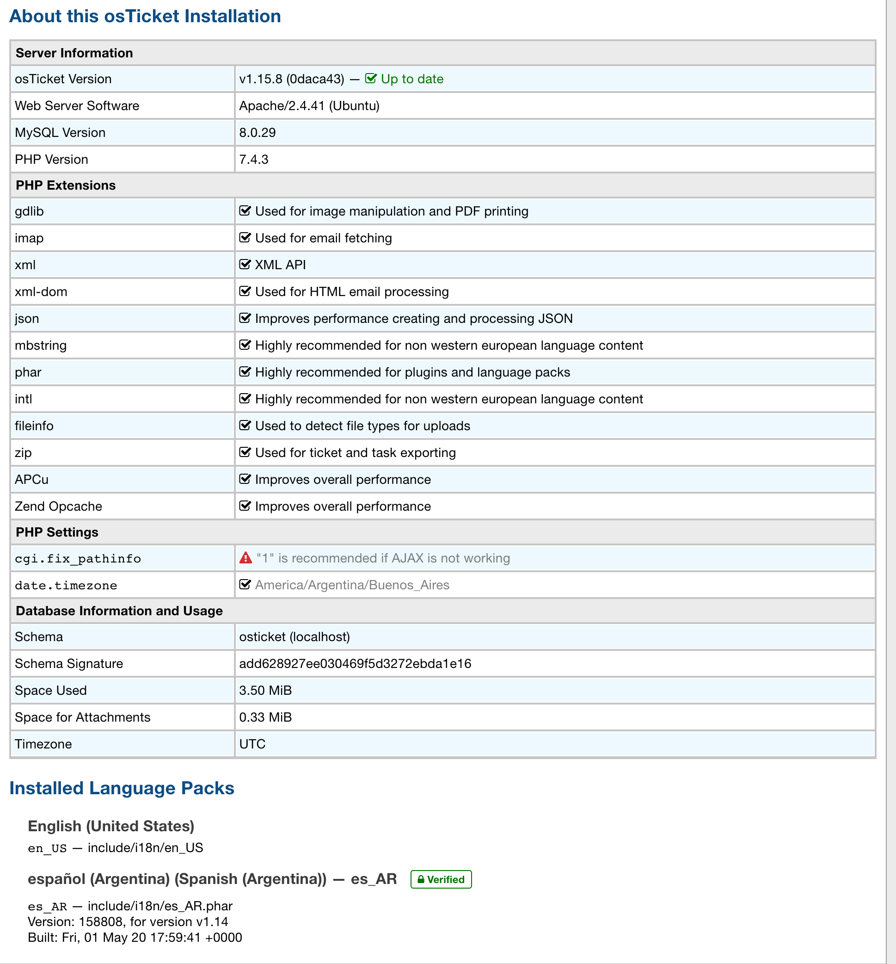Click the Schema Signature hash value
This screenshot has width=896, height=964.
click(x=355, y=663)
